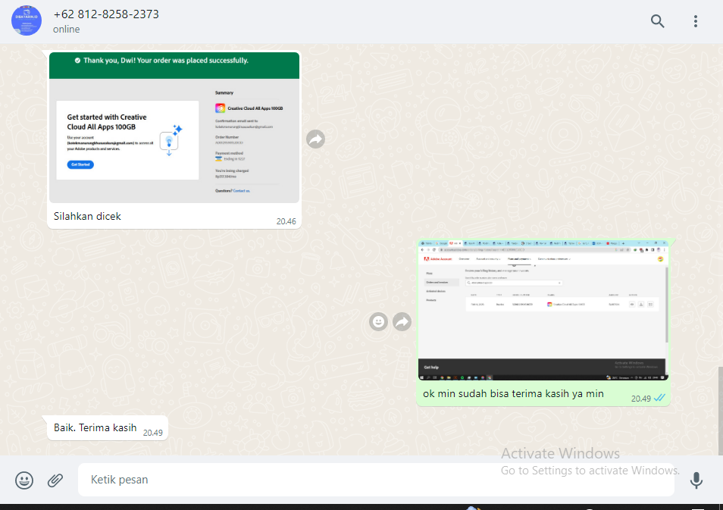Open the chat menu with three dots
The image size is (723, 510).
(695, 20)
